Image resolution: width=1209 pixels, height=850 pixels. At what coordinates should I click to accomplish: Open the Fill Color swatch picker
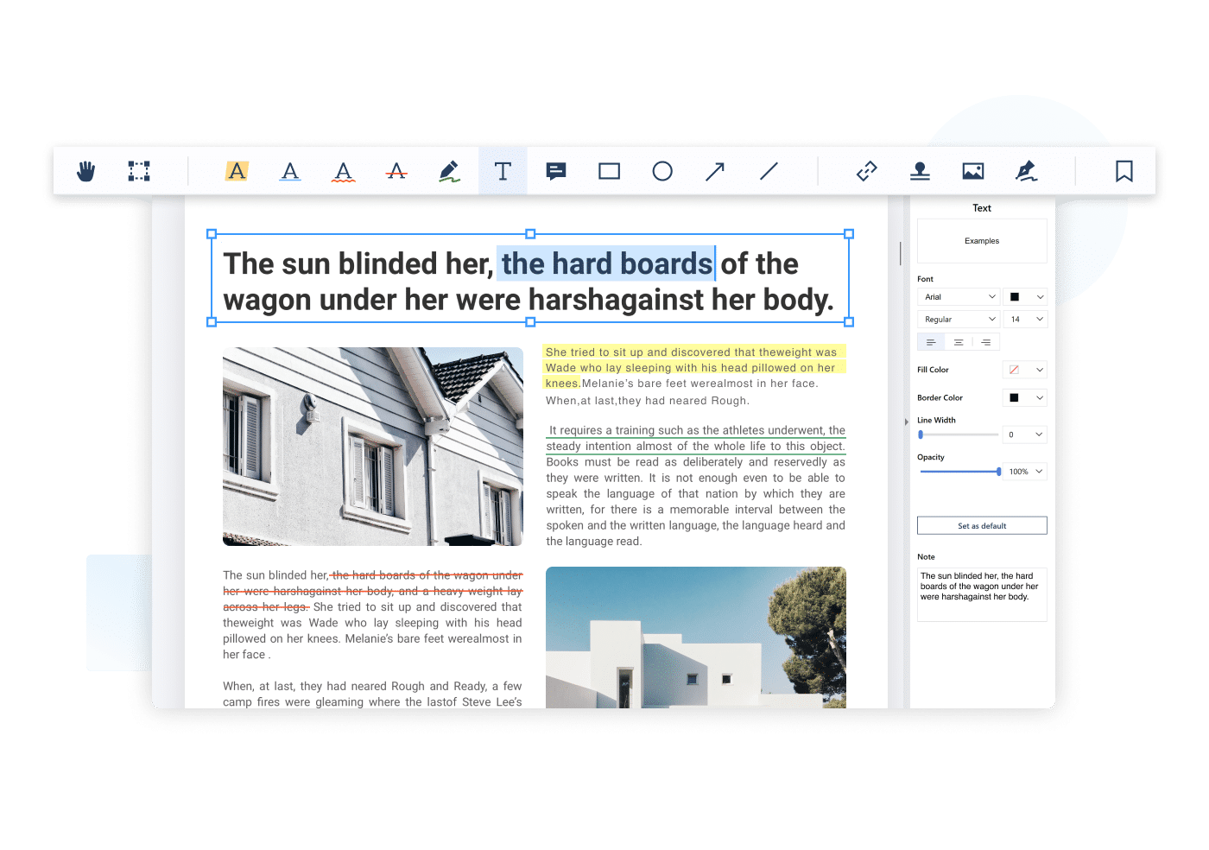(1025, 370)
